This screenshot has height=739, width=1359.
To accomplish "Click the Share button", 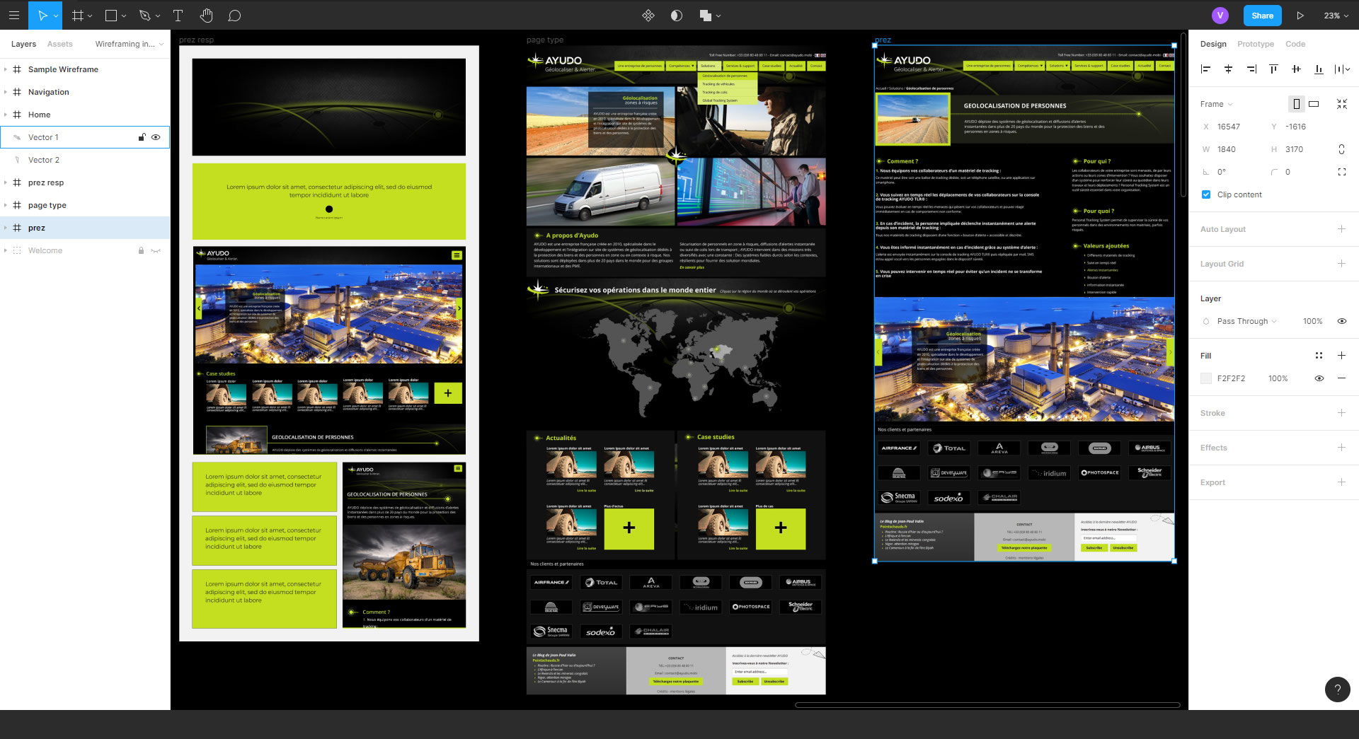I will [1262, 15].
